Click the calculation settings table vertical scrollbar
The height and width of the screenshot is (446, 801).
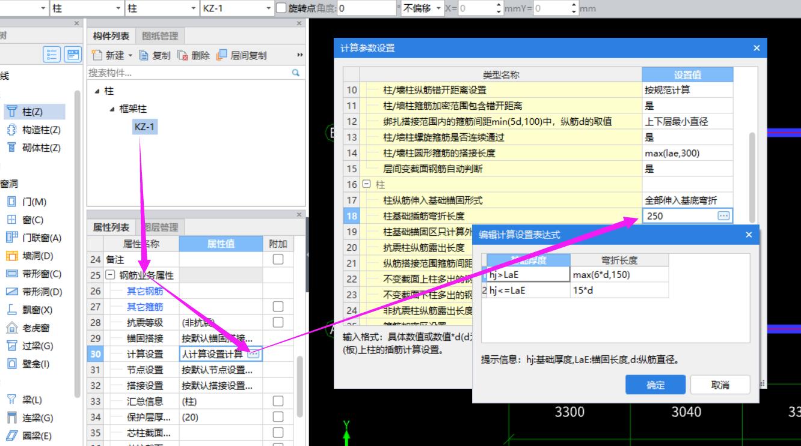(x=752, y=177)
